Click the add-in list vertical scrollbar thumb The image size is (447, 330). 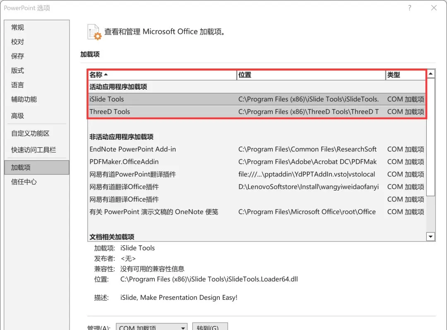431,137
